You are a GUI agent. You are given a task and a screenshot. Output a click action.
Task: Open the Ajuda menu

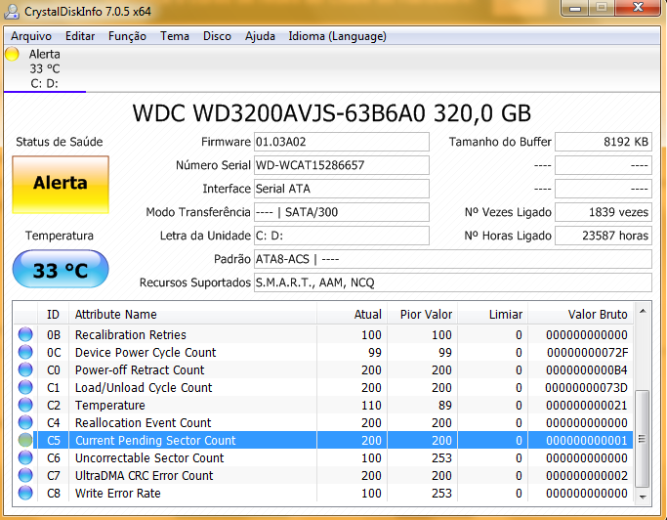260,36
